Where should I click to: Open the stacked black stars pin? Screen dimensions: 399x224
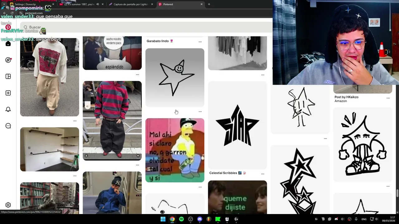click(x=300, y=180)
